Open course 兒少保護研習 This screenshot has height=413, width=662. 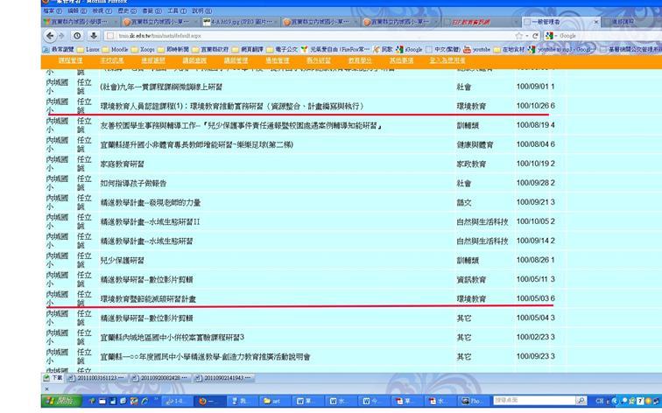pos(123,260)
